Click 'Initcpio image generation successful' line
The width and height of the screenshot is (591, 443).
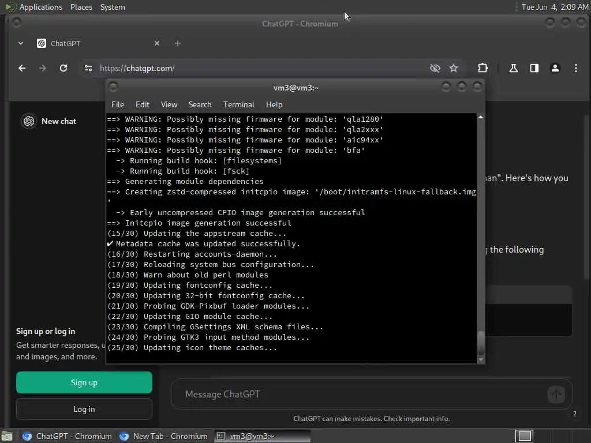(199, 223)
